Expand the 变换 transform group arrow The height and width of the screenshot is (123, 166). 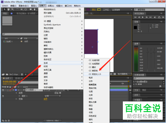(x=16, y=99)
